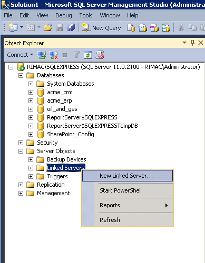Select the acme_crm database

point(60,93)
